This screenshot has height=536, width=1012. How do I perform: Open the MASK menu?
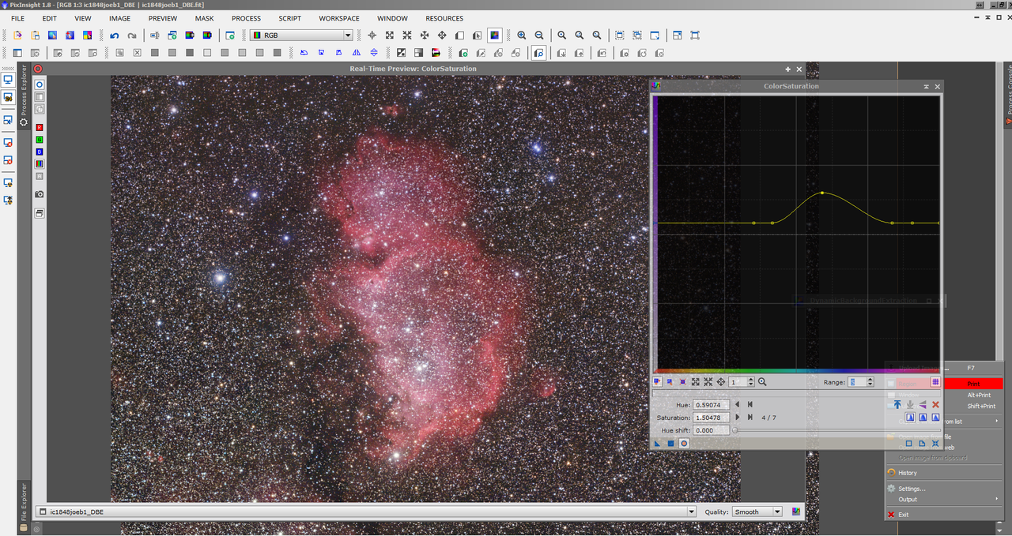tap(204, 18)
